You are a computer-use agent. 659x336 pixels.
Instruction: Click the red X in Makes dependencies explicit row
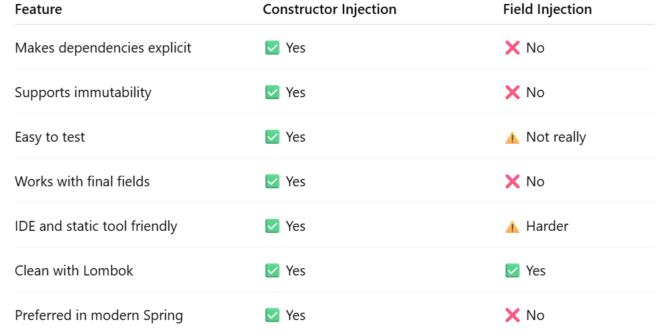click(x=512, y=48)
